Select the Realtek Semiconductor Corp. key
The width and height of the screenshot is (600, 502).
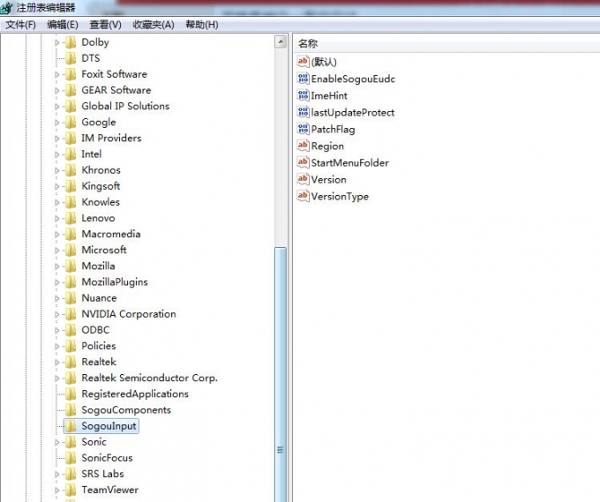149,378
